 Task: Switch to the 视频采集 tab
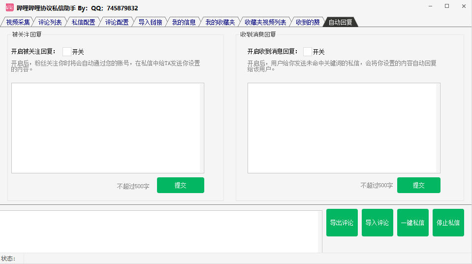[x=18, y=22]
